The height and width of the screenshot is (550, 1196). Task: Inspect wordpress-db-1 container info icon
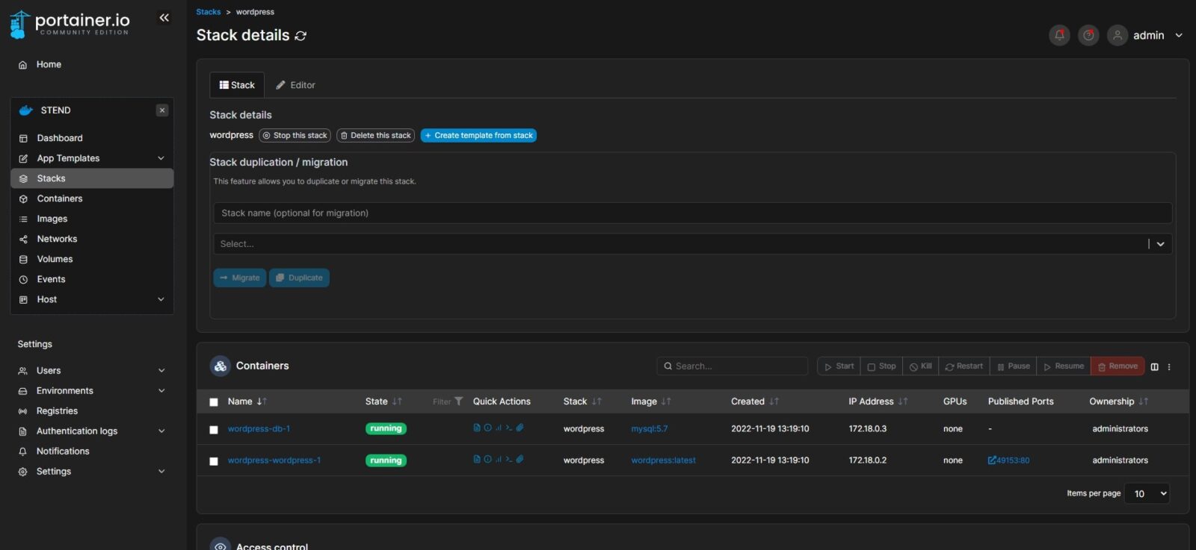(x=487, y=428)
